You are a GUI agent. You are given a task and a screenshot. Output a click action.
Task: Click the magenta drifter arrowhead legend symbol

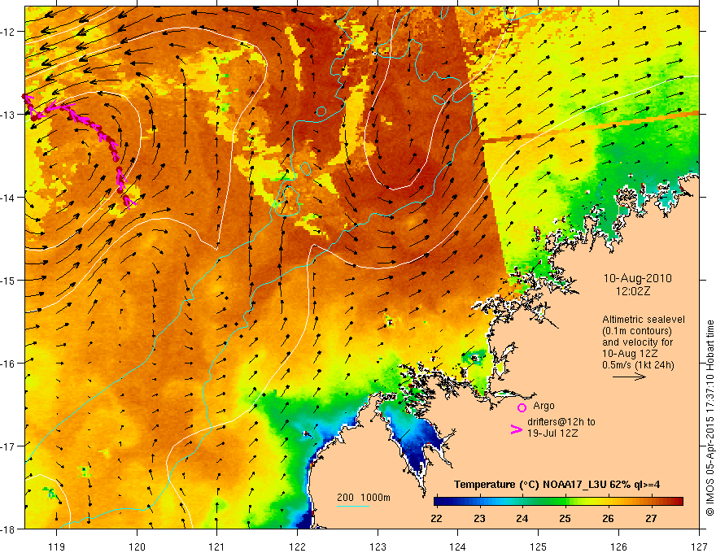517,429
